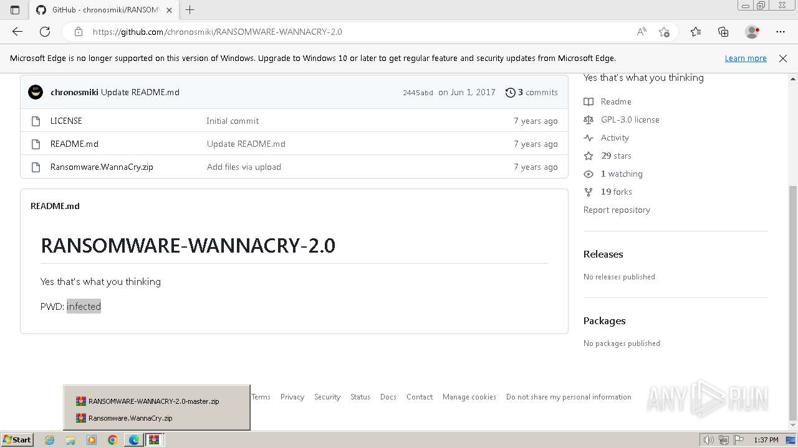Open README.md header label
The height and width of the screenshot is (448, 798).
pyautogui.click(x=55, y=206)
